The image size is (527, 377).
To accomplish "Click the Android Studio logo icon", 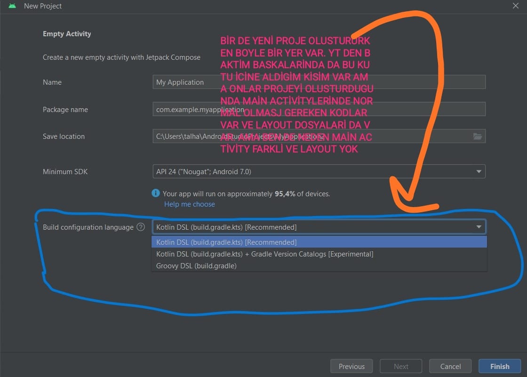I will point(12,6).
